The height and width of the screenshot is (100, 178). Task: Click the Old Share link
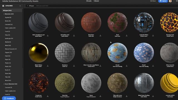(153, 1)
